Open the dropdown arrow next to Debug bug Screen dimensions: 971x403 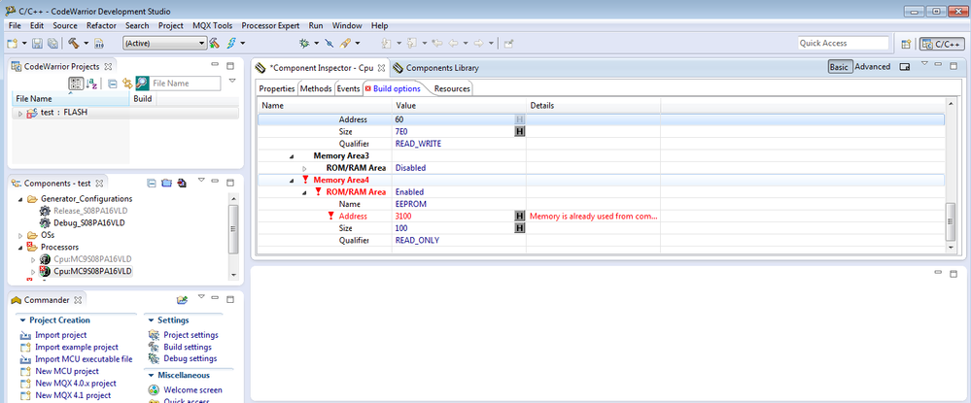tap(316, 44)
